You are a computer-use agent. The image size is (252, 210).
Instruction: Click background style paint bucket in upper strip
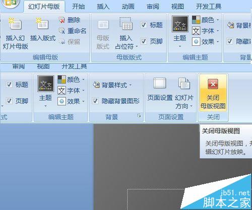pos(230,25)
